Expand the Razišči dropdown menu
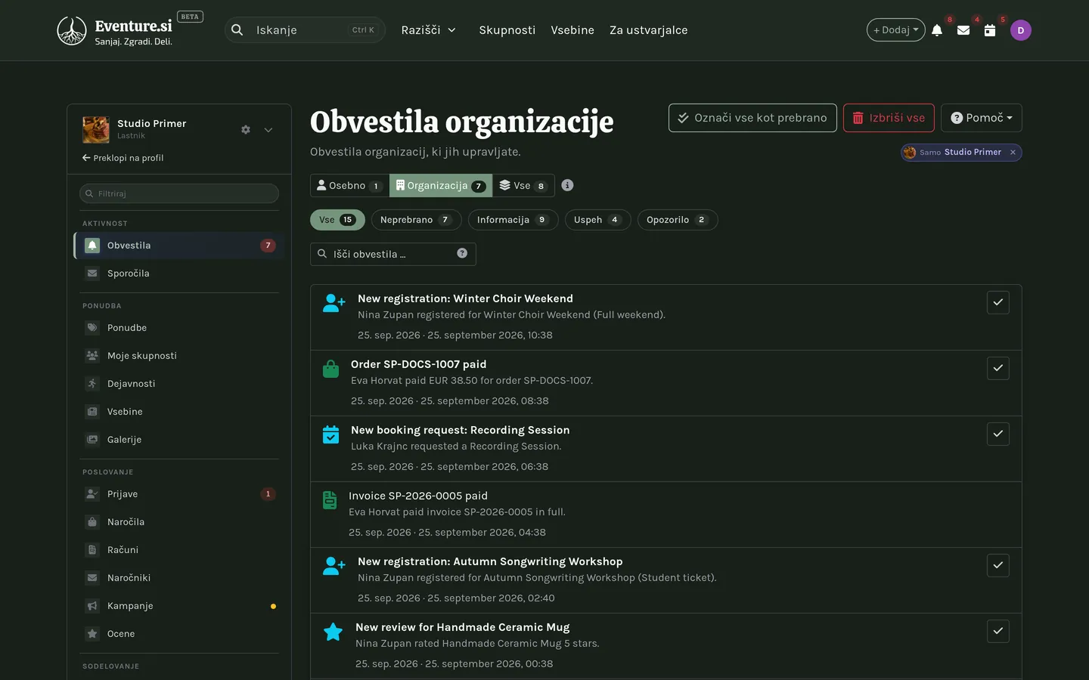Image resolution: width=1089 pixels, height=680 pixels. [x=428, y=30]
